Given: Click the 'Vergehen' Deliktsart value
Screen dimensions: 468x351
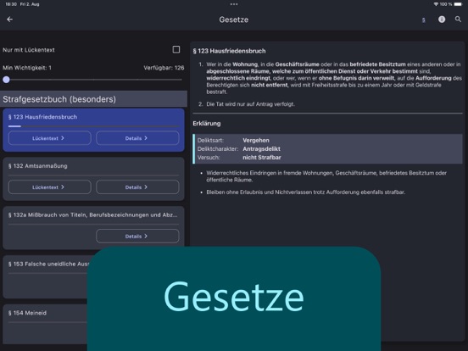Looking at the screenshot, I should pyautogui.click(x=256, y=140).
